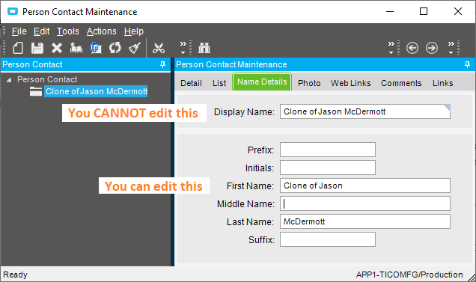Maximize the Person Contact Maintenance window
476x282 pixels.
424,11
